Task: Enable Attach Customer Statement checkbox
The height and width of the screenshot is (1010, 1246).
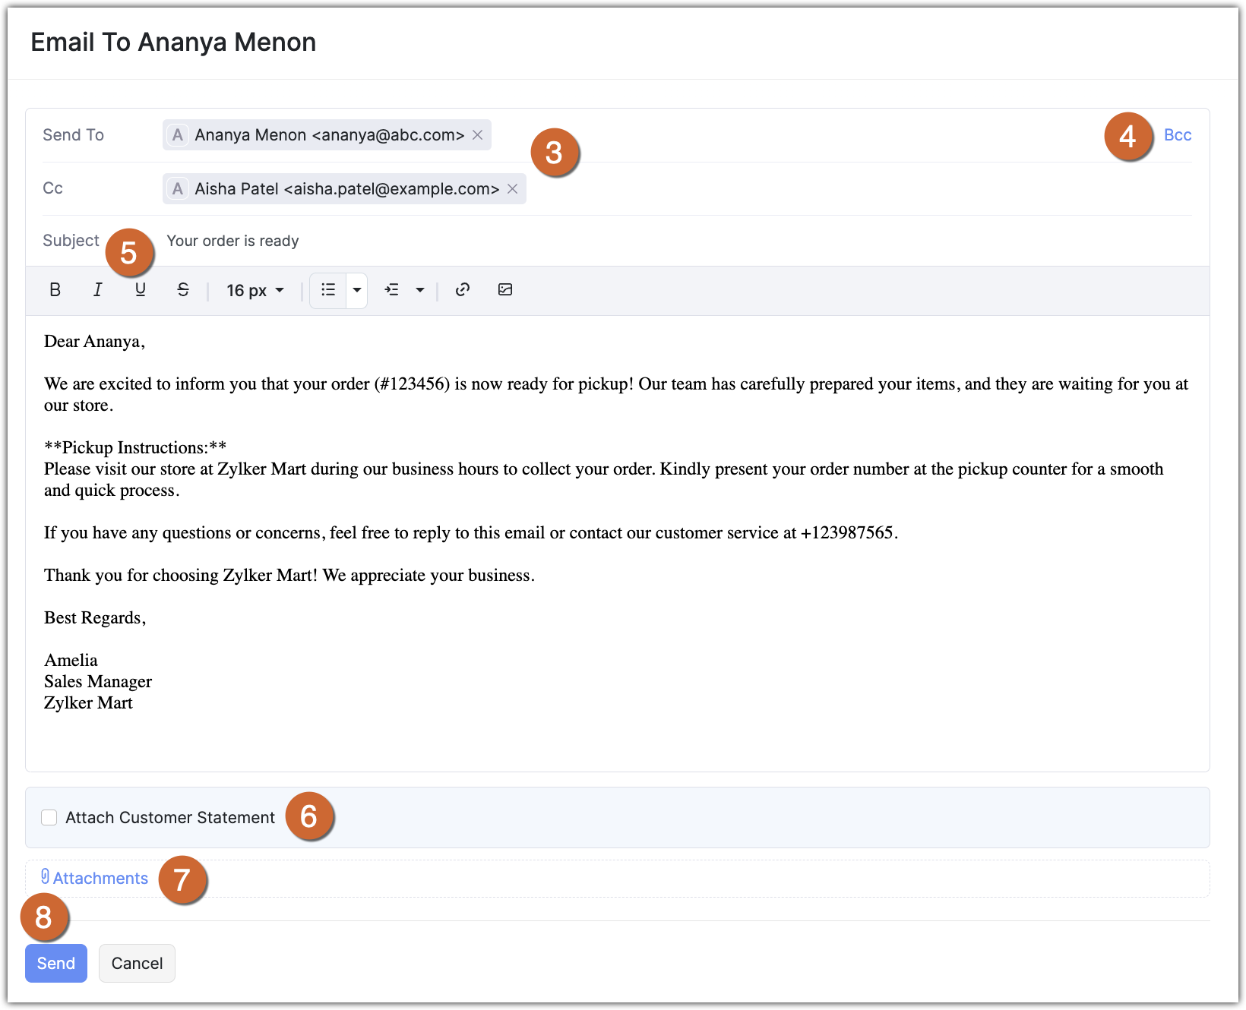Action: [49, 817]
